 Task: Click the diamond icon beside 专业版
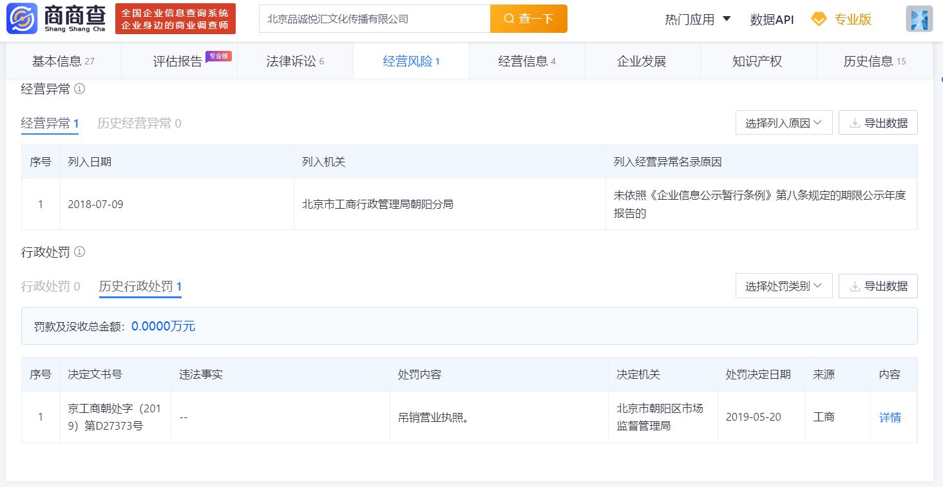[819, 19]
